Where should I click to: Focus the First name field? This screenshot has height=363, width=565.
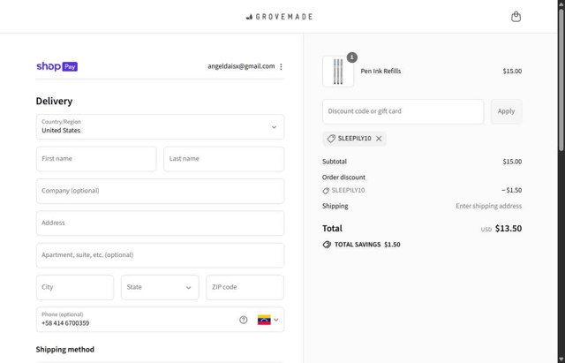pos(96,159)
